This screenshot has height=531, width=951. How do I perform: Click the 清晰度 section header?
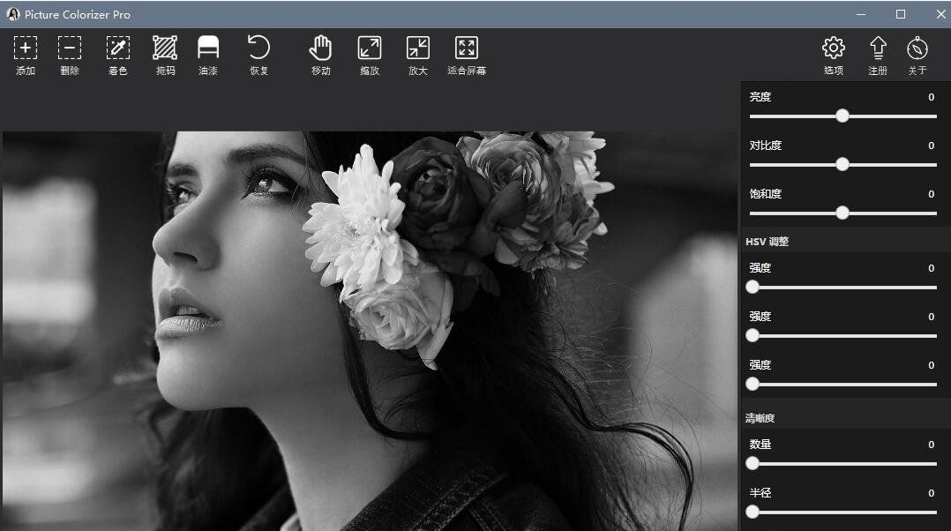[760, 417]
